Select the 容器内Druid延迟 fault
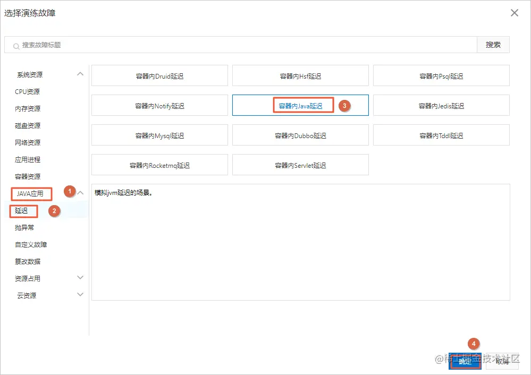The image size is (531, 375). tap(159, 75)
